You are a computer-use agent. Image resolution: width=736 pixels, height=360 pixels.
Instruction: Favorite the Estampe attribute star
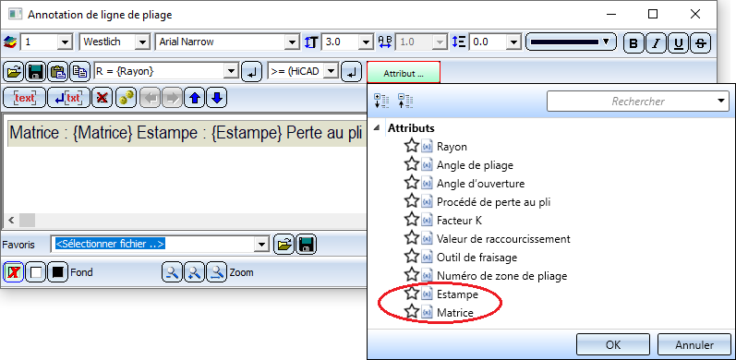[x=411, y=294]
